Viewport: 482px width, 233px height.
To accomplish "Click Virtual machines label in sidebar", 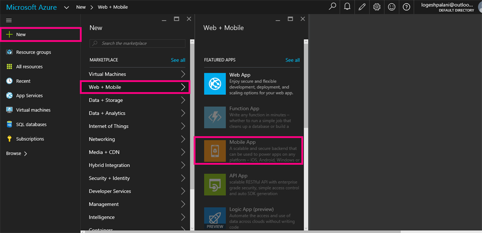I will coord(33,110).
